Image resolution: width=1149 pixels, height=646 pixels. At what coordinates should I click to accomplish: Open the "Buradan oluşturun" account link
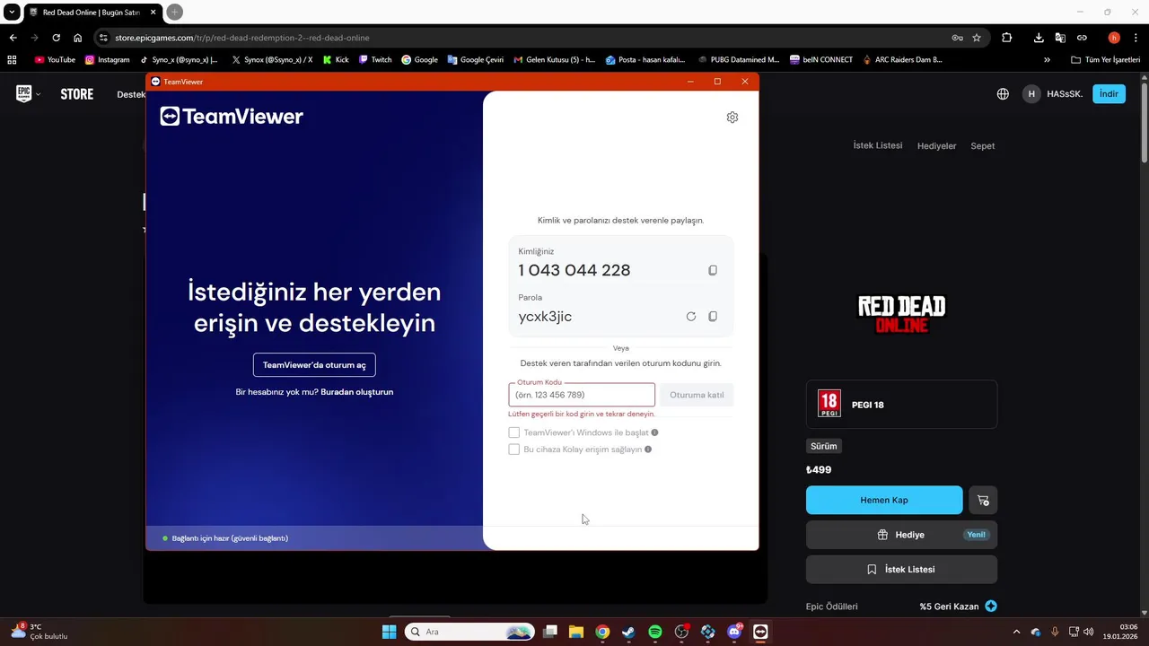[357, 392]
